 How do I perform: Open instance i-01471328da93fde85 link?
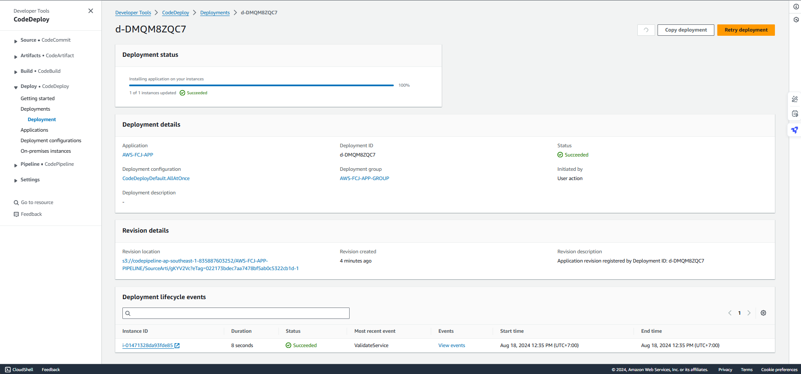148,345
